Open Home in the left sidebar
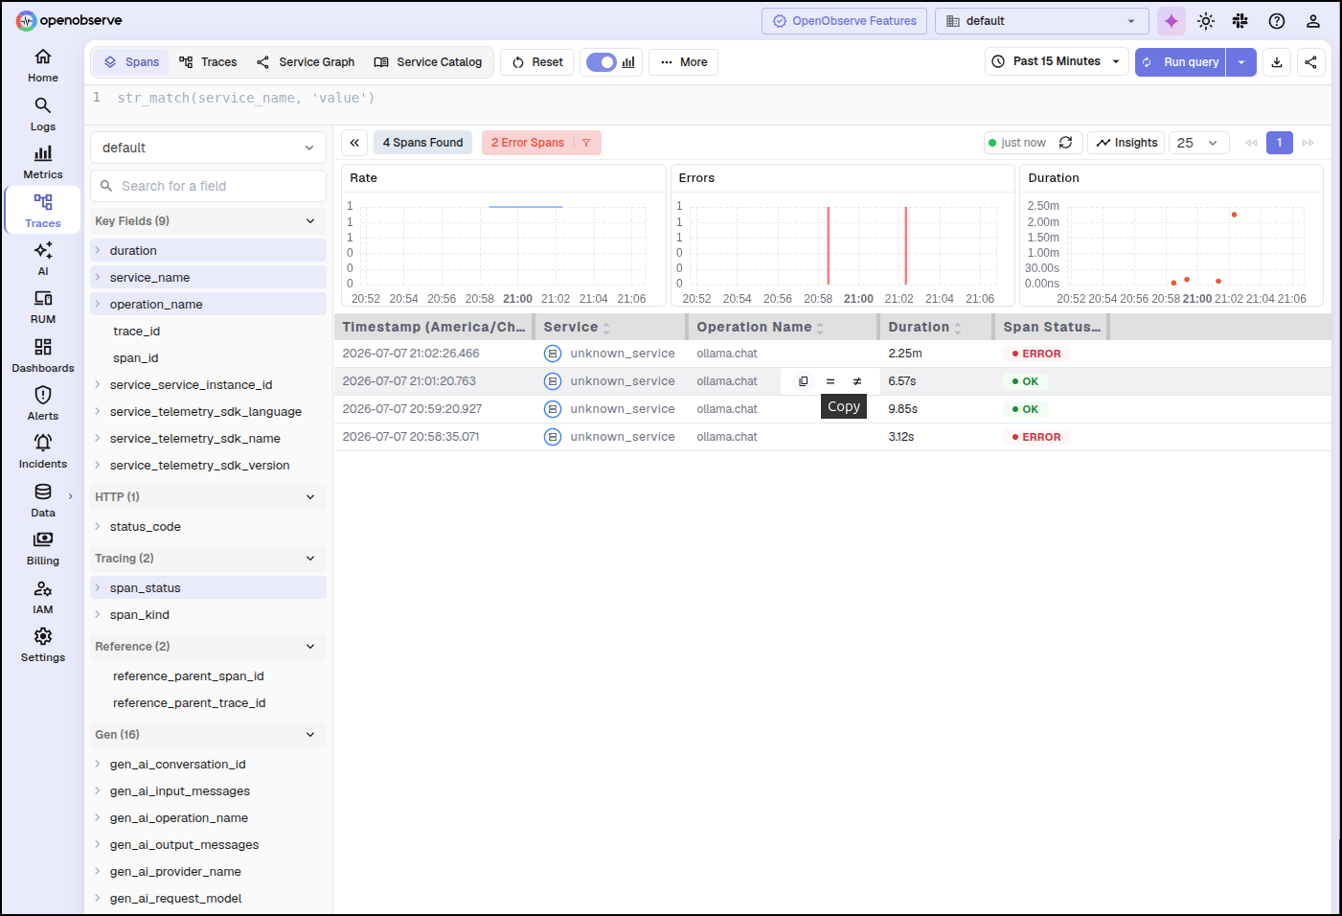 [x=42, y=65]
